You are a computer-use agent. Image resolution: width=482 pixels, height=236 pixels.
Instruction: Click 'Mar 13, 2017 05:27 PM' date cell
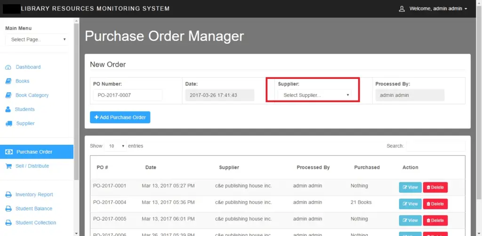coord(168,186)
